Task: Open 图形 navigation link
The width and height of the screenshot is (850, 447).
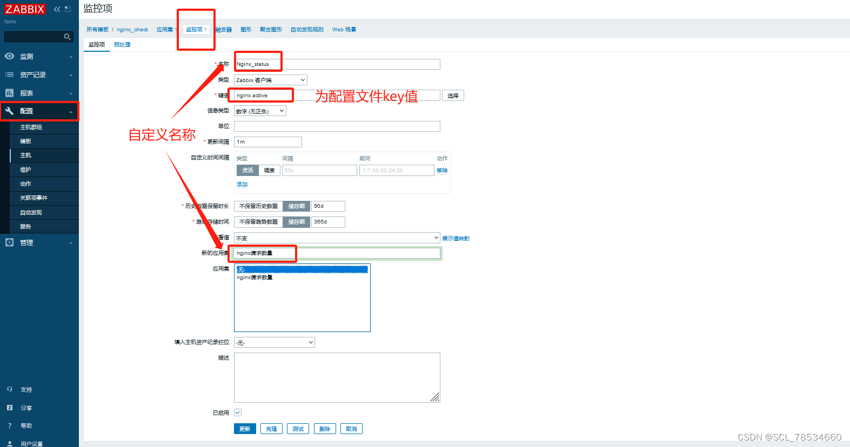Action: (246, 30)
